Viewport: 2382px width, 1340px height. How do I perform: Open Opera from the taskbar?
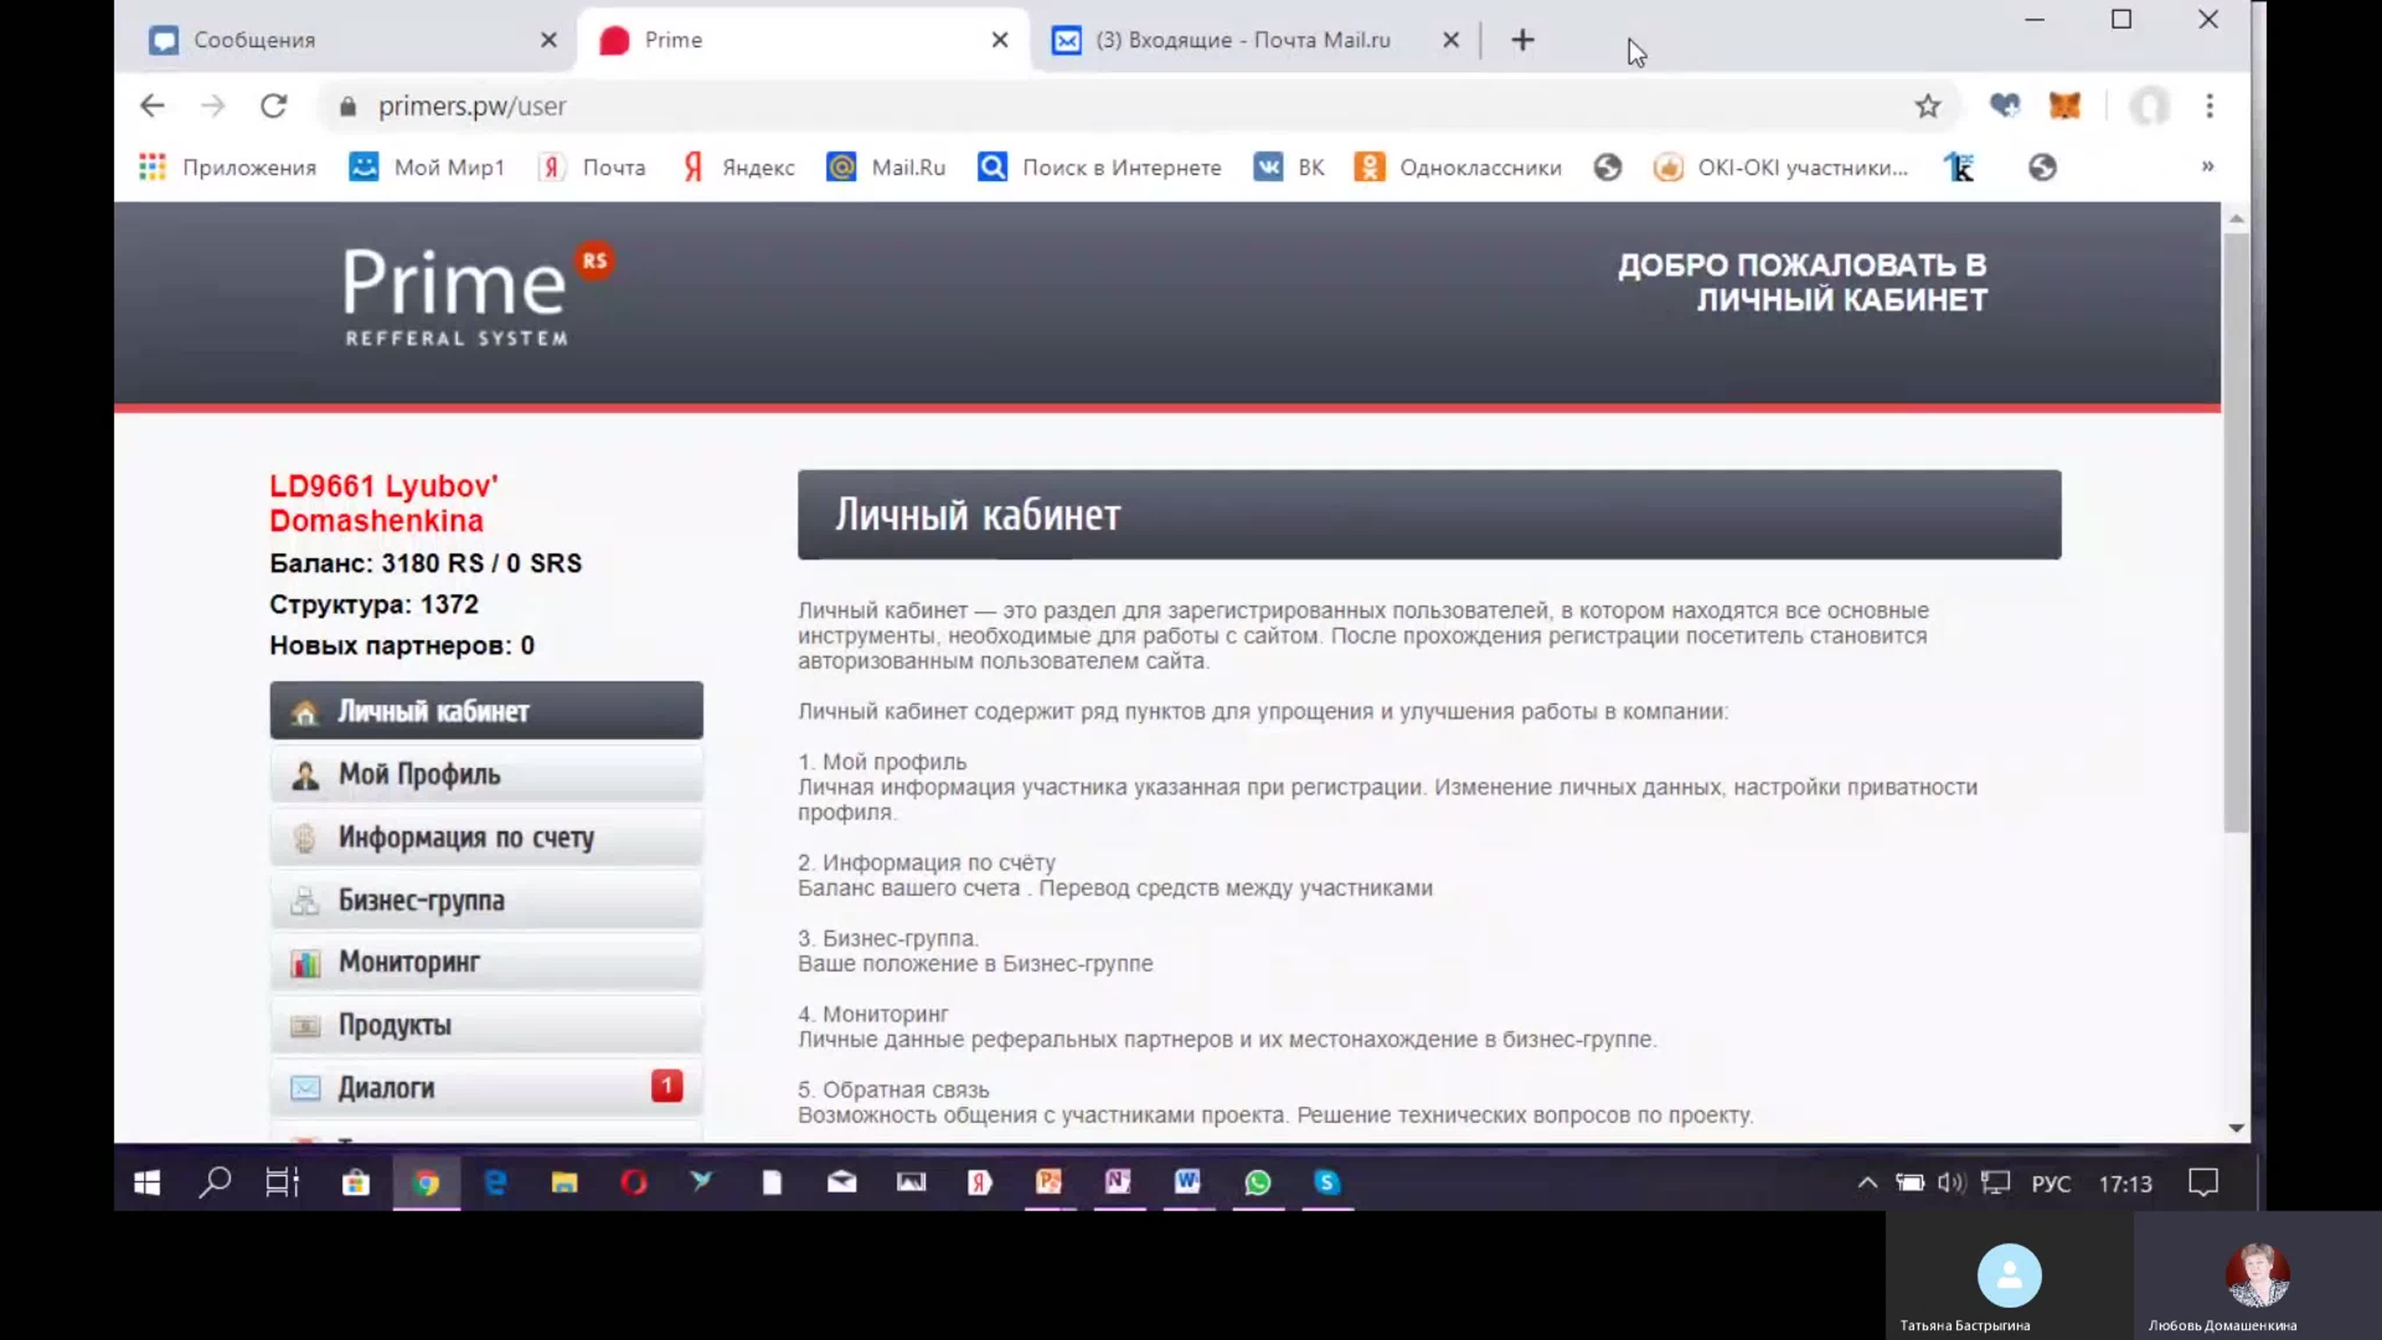(x=633, y=1182)
